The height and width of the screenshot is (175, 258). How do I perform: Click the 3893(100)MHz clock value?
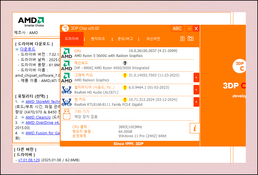pos(130,127)
